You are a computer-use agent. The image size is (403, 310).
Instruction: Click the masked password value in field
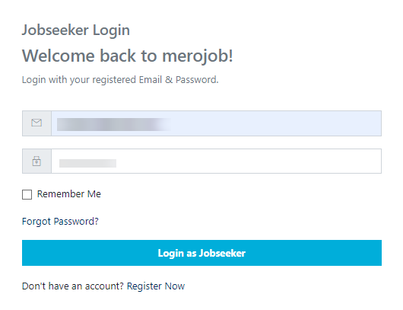(87, 163)
